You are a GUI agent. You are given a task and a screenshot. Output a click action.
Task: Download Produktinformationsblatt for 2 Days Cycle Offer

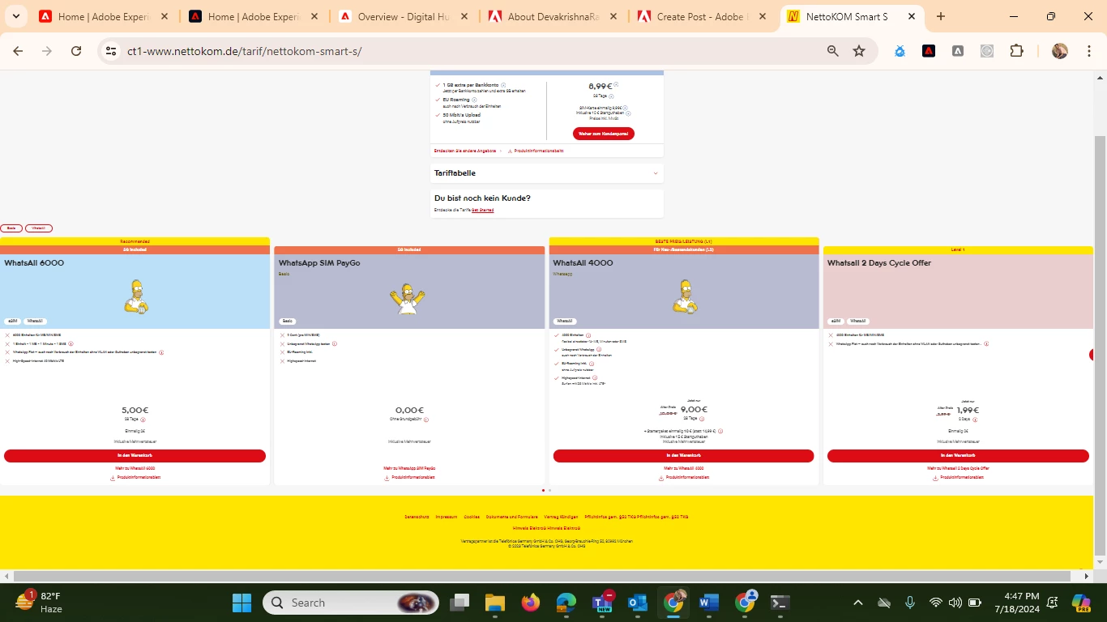coord(958,478)
